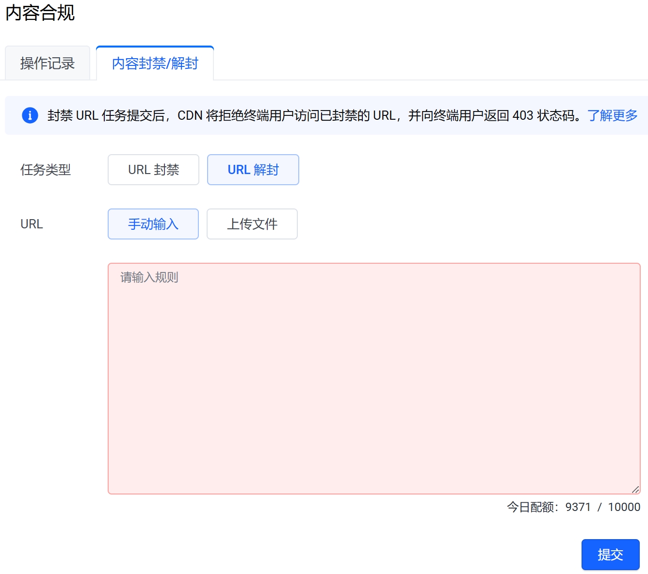
Task: Choose 上传文件 as the URL input method
Action: [x=252, y=224]
